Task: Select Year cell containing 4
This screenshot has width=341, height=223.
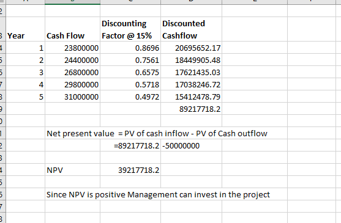Action: point(25,84)
